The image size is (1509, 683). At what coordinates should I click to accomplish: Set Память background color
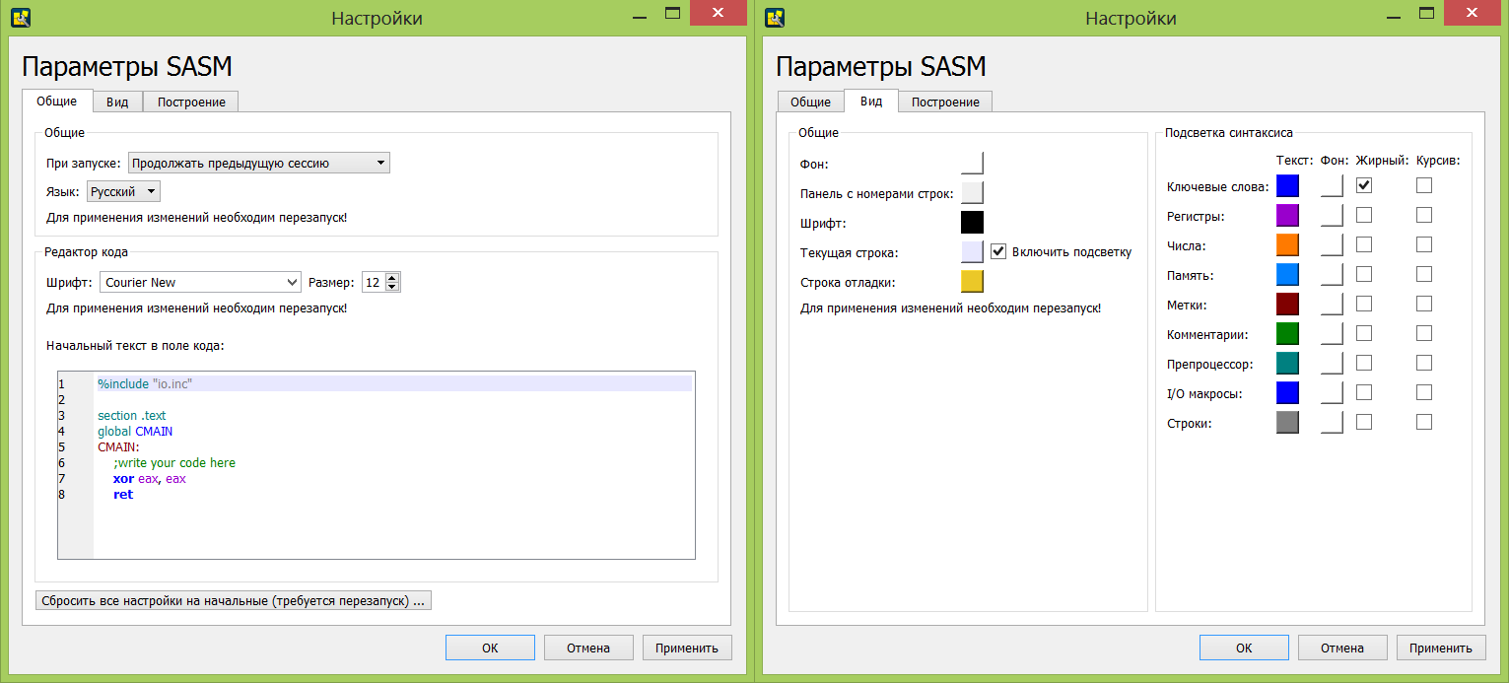coord(1332,274)
